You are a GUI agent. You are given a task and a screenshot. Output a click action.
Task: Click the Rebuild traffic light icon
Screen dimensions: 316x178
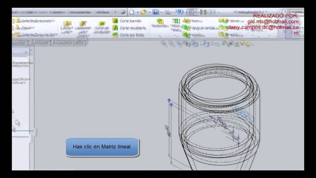pyautogui.click(x=203, y=12)
